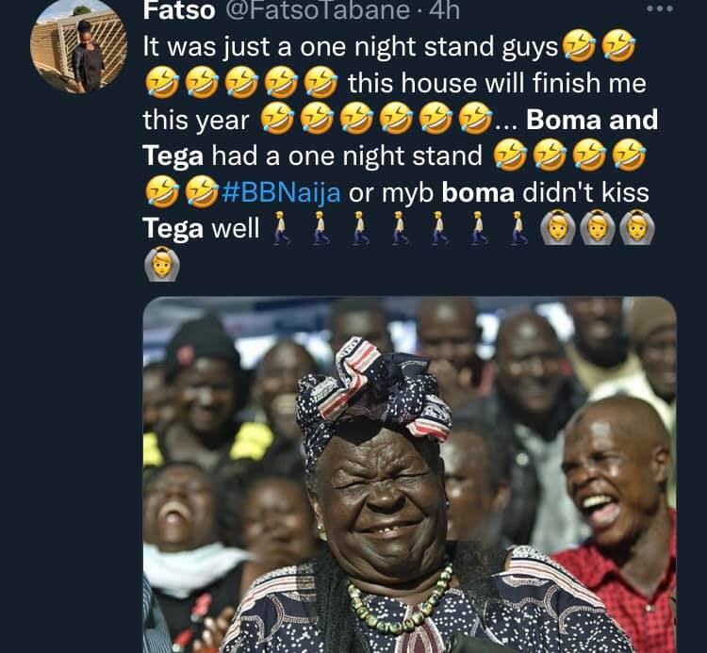Click the #BBNaija hashtag link
The width and height of the screenshot is (707, 653).
click(x=281, y=192)
